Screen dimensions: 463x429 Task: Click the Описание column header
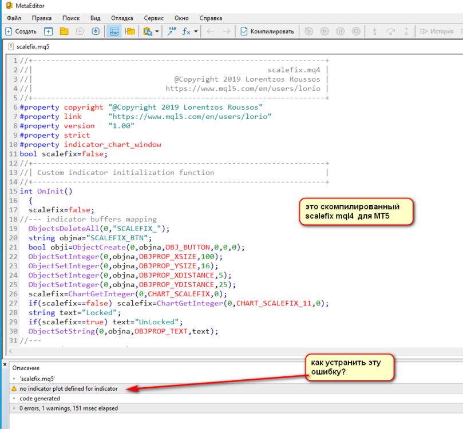(26, 368)
